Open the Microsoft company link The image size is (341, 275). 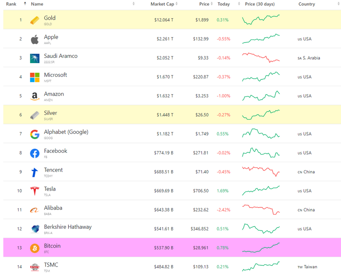[x=56, y=75]
